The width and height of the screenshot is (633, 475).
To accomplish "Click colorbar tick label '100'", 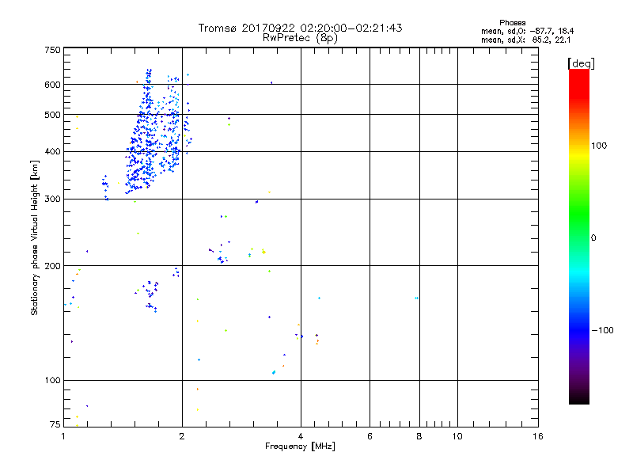I will [599, 146].
